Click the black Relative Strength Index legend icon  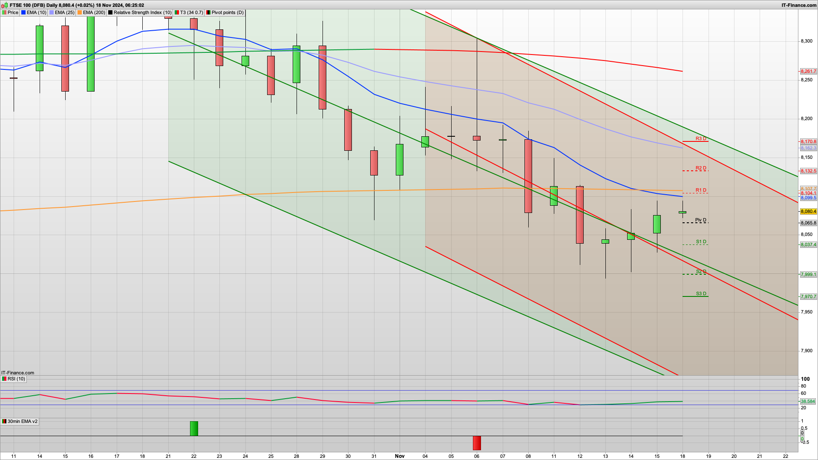110,12
